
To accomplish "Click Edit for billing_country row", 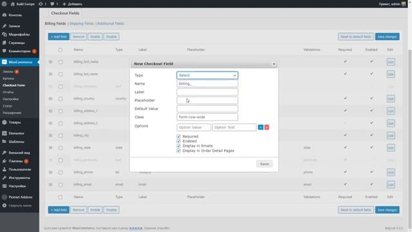I will click(x=391, y=99).
